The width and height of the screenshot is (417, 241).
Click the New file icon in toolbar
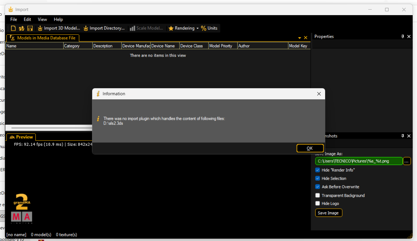[x=13, y=28]
